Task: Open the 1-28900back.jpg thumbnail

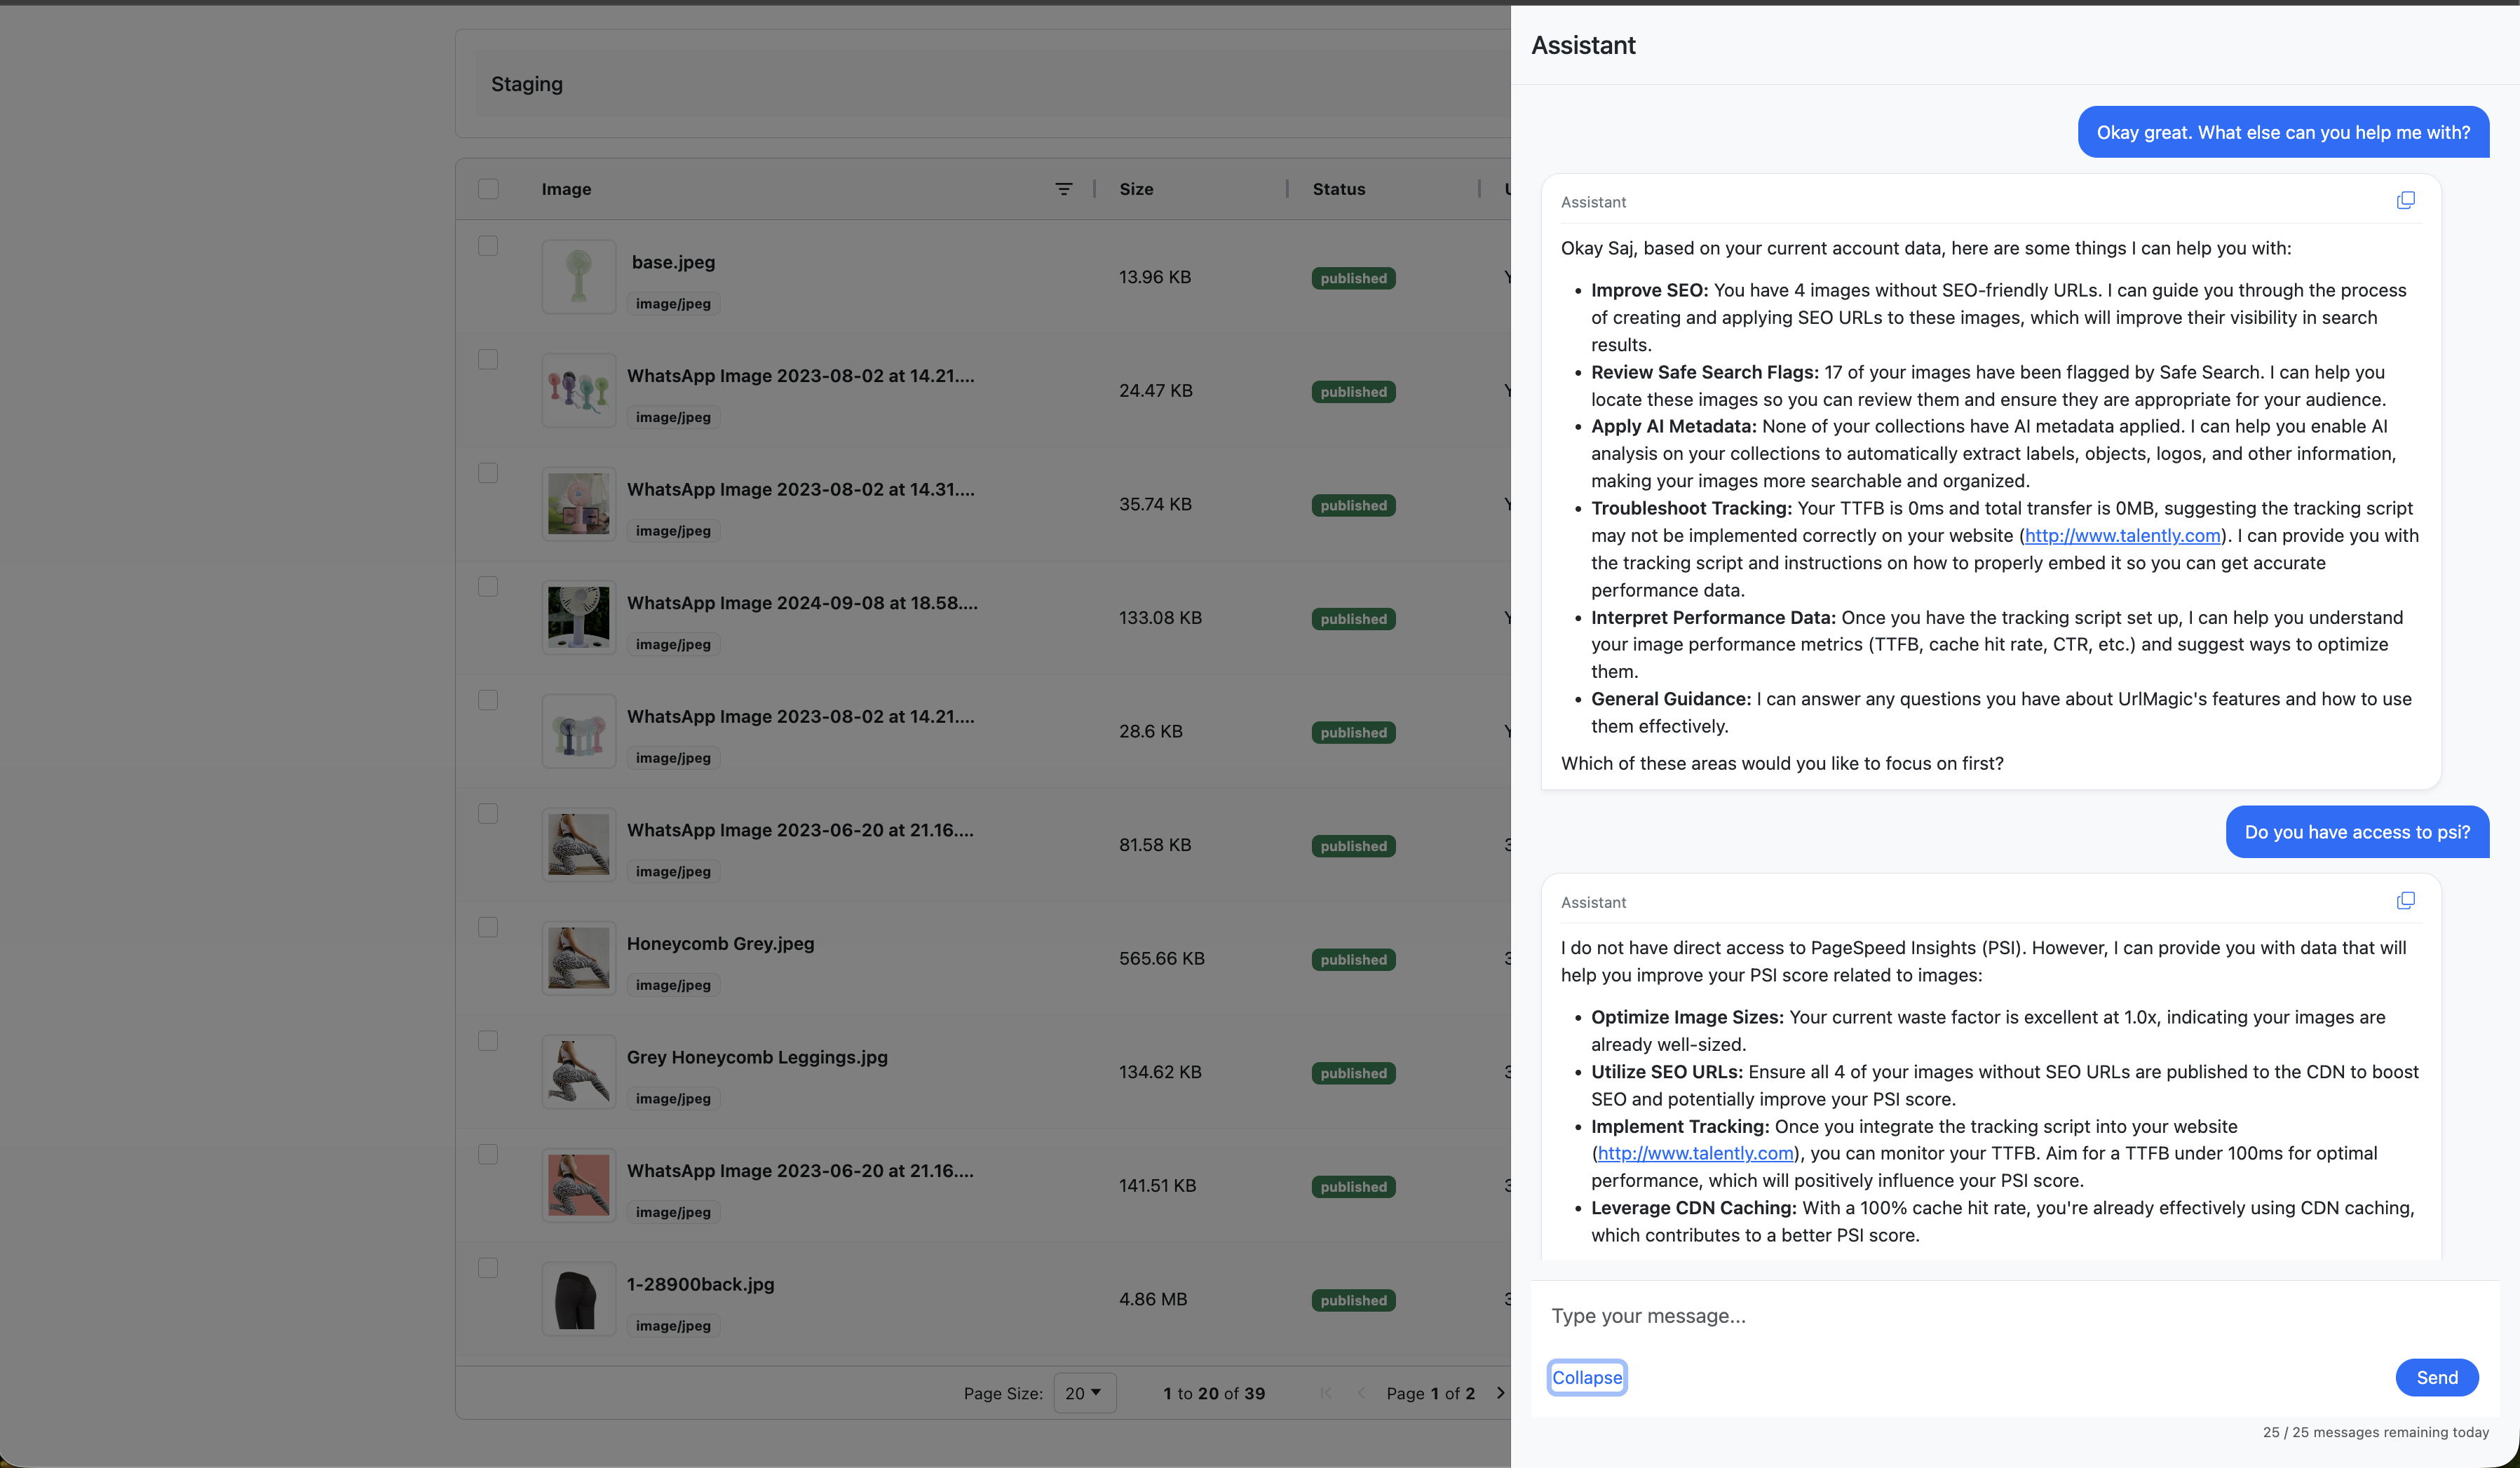Action: click(579, 1299)
